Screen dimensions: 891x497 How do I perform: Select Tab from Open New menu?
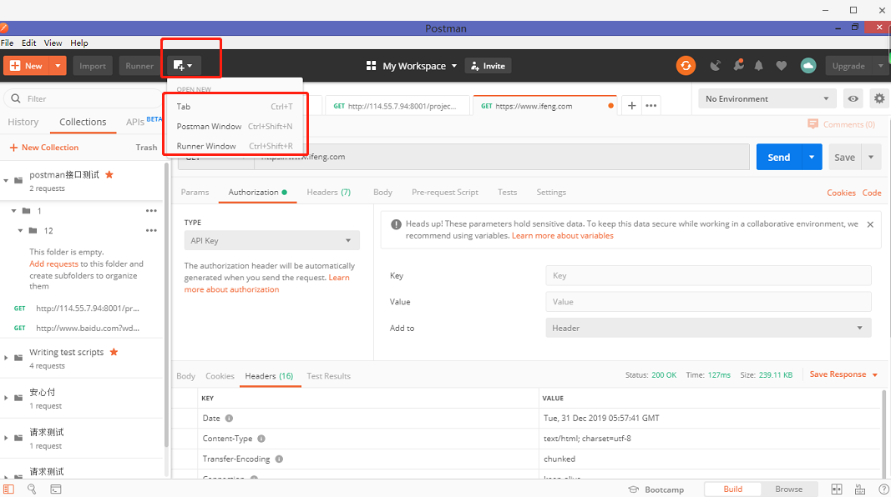click(x=235, y=106)
